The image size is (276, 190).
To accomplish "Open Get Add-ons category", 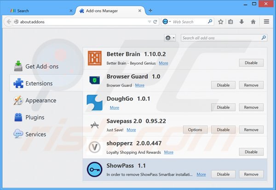I will point(46,67).
